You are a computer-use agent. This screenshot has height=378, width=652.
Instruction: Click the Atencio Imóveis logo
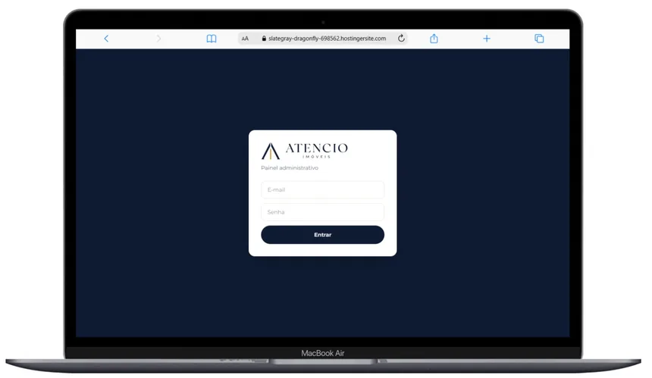[x=304, y=151]
